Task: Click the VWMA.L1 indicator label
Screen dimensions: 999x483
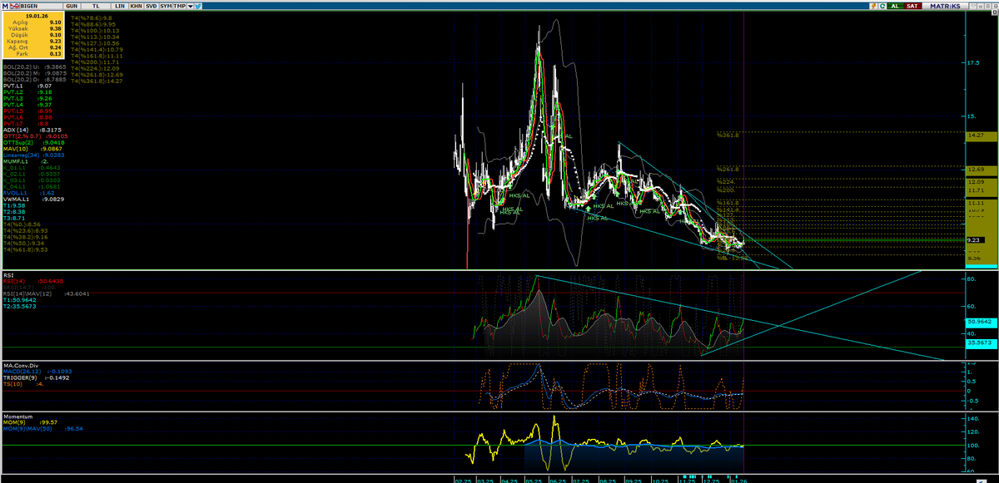Action: tap(15, 199)
